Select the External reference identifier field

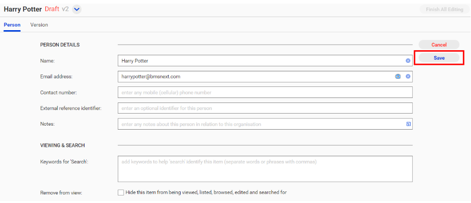pyautogui.click(x=265, y=108)
